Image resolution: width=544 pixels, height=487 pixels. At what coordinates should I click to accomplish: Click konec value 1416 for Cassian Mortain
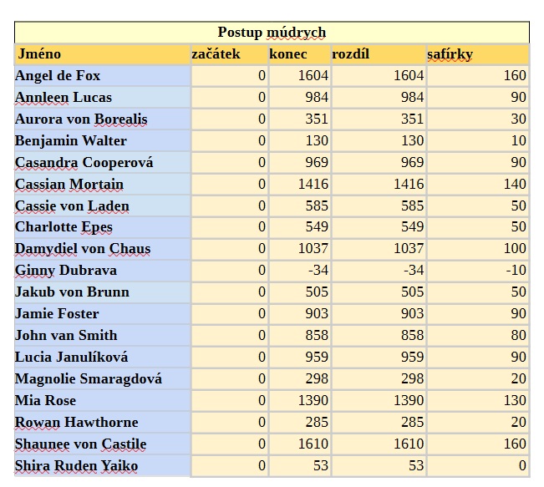pyautogui.click(x=313, y=185)
